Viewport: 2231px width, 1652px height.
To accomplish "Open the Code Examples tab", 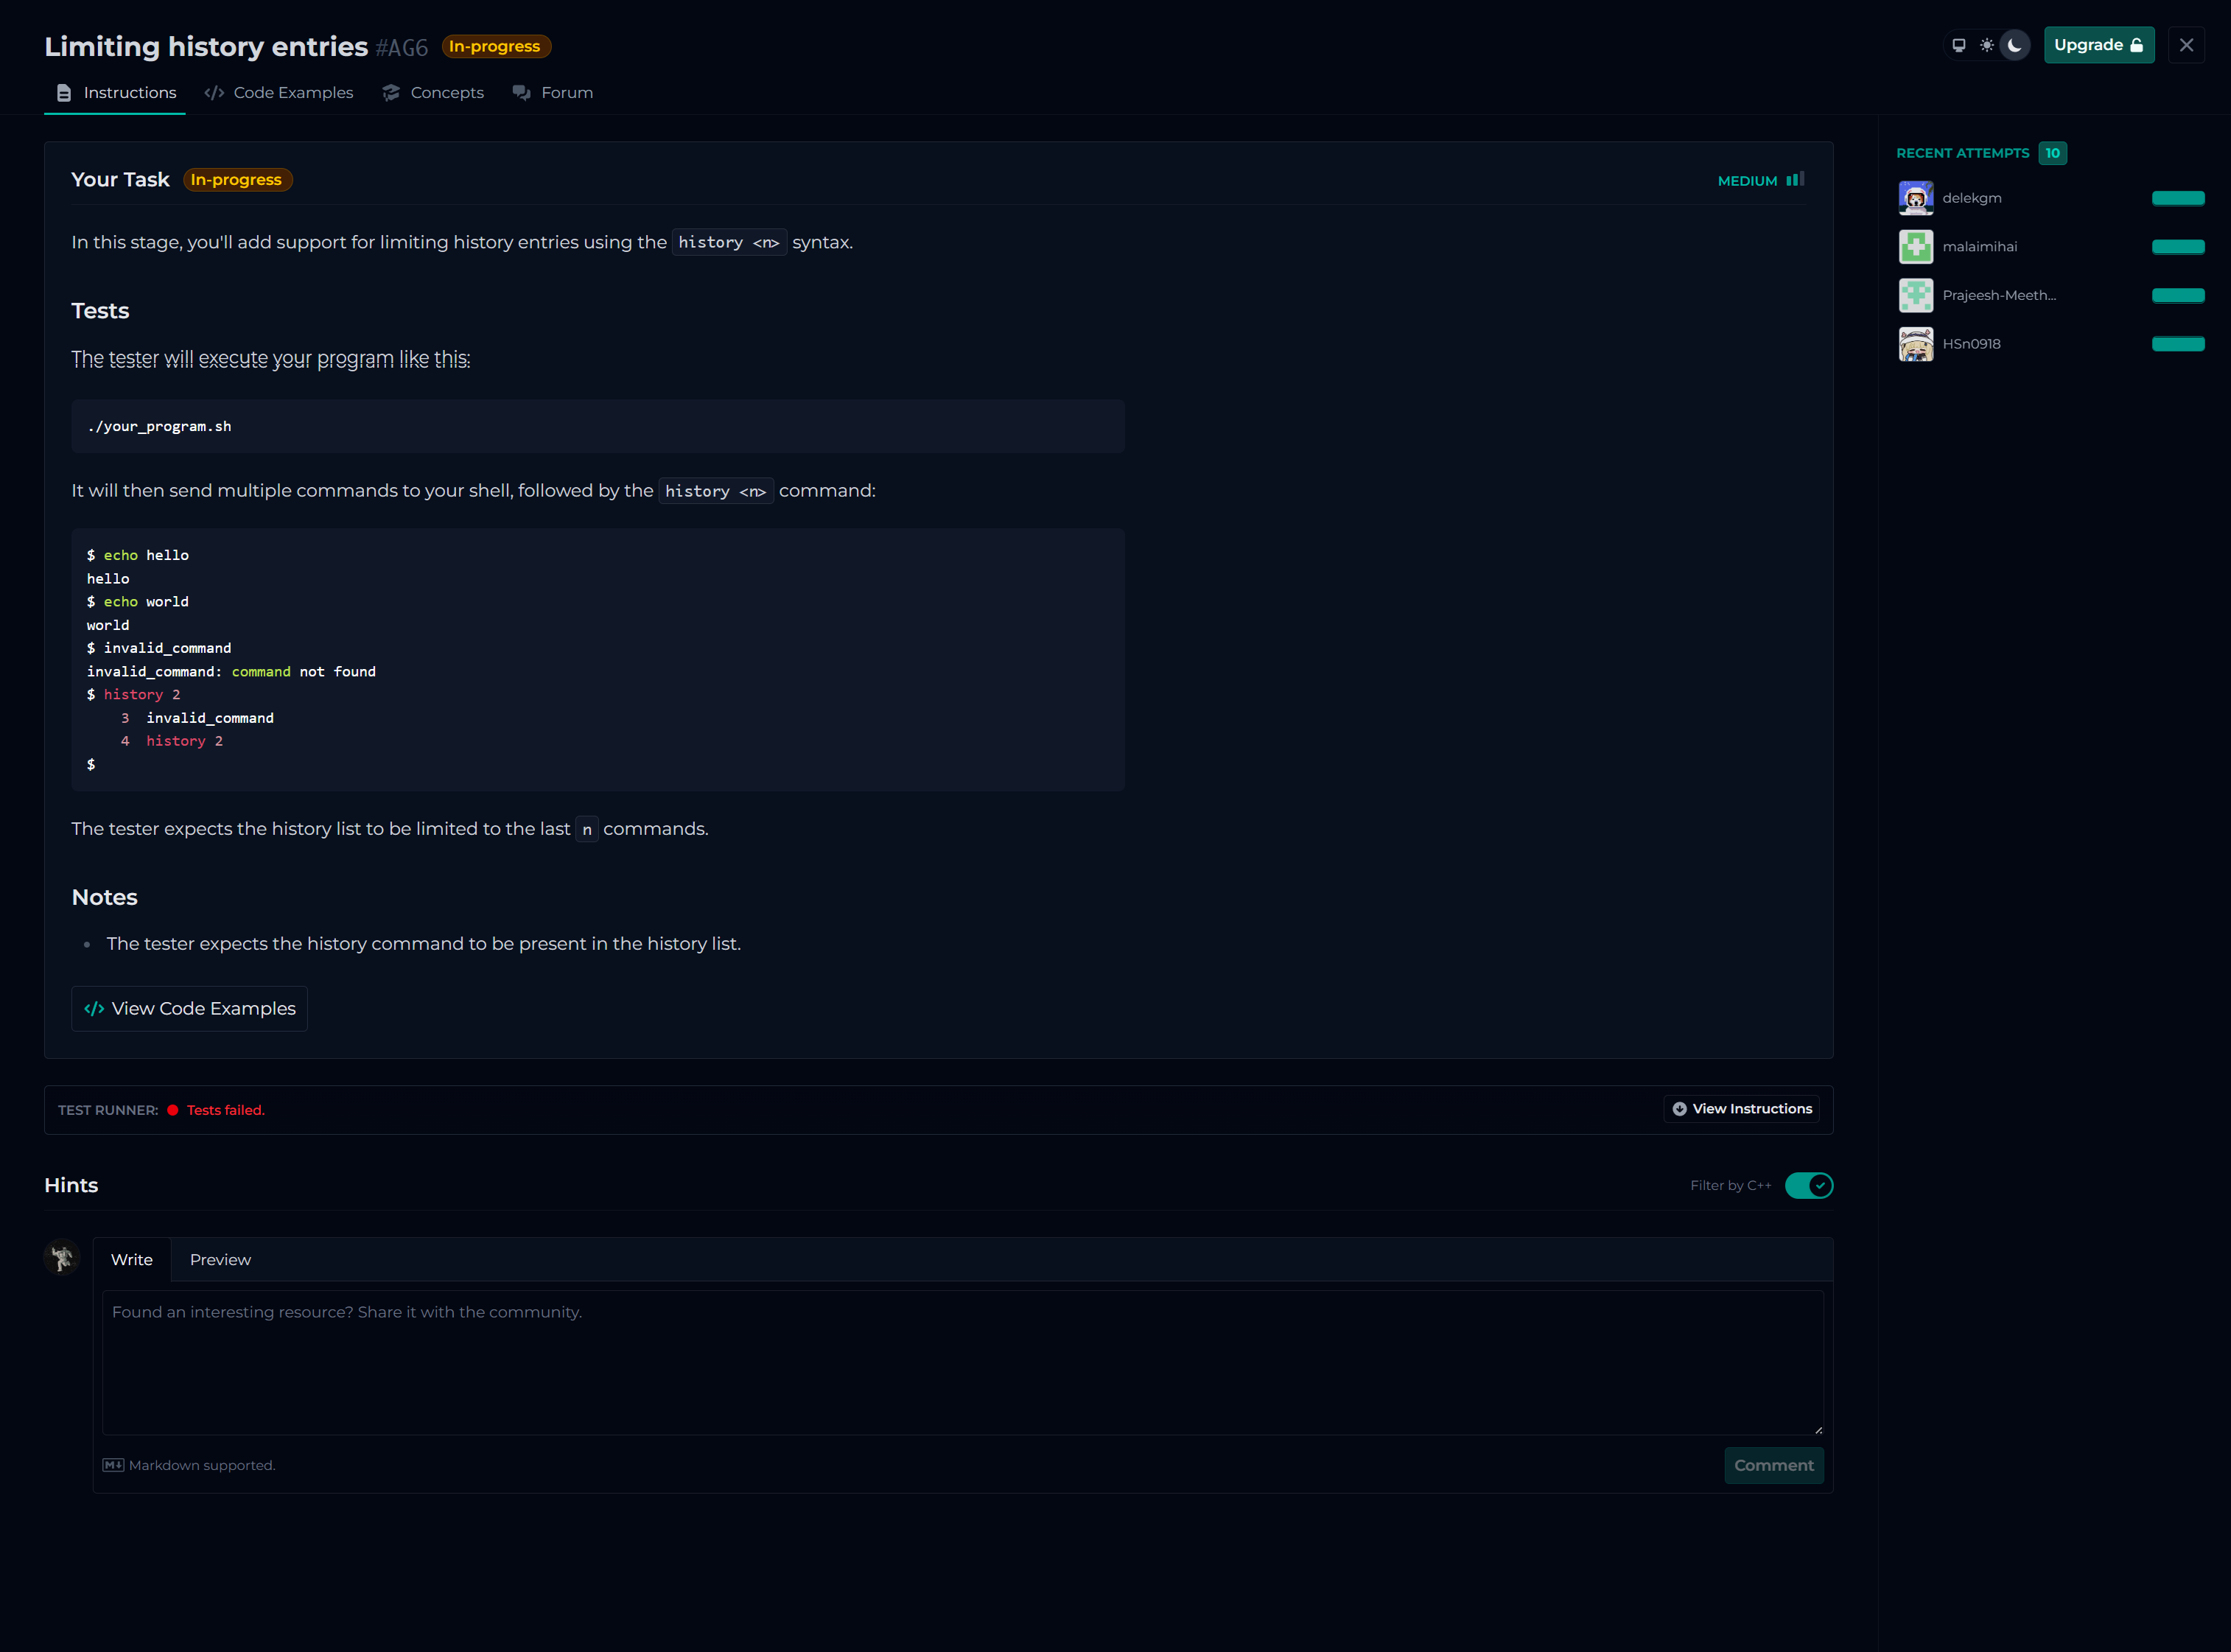I will click(x=279, y=93).
